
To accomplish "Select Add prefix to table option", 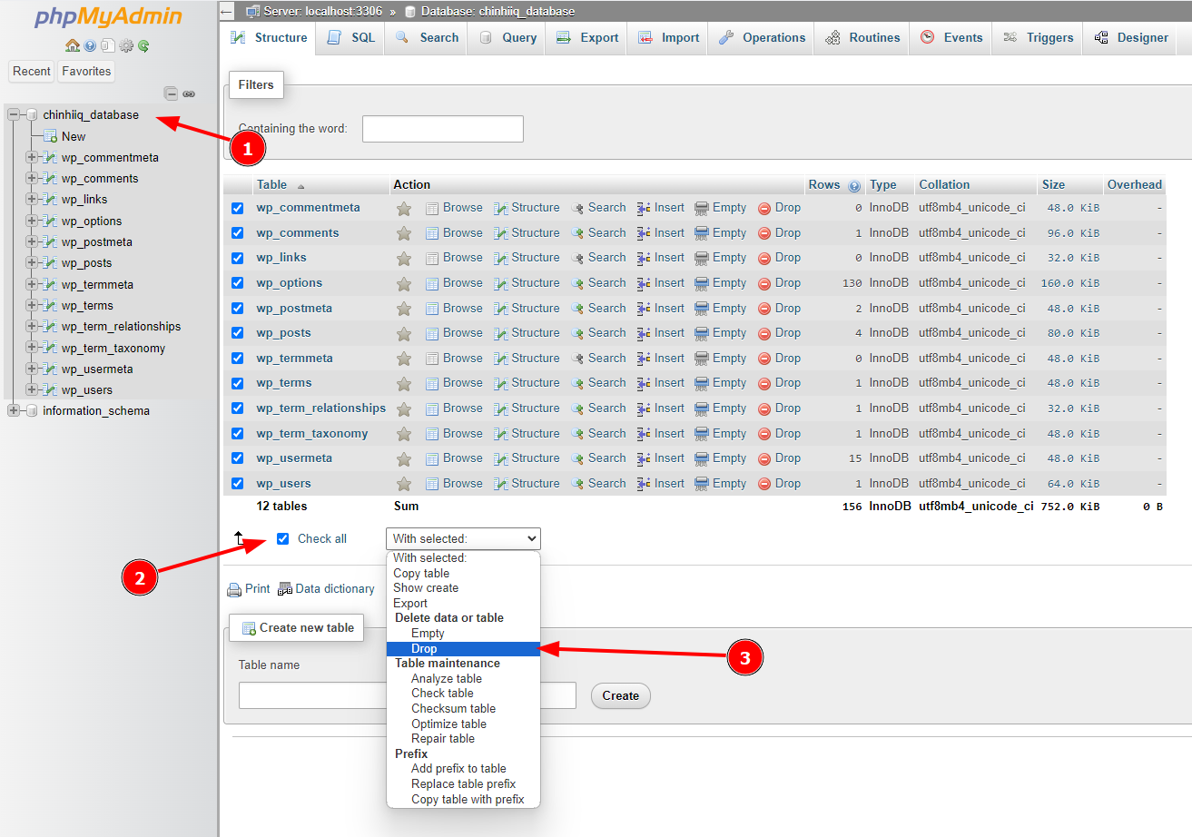I will coord(463,769).
